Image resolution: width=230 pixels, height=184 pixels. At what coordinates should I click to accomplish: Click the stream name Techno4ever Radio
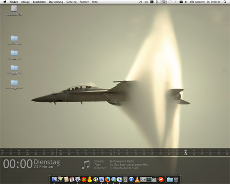coord(122,161)
